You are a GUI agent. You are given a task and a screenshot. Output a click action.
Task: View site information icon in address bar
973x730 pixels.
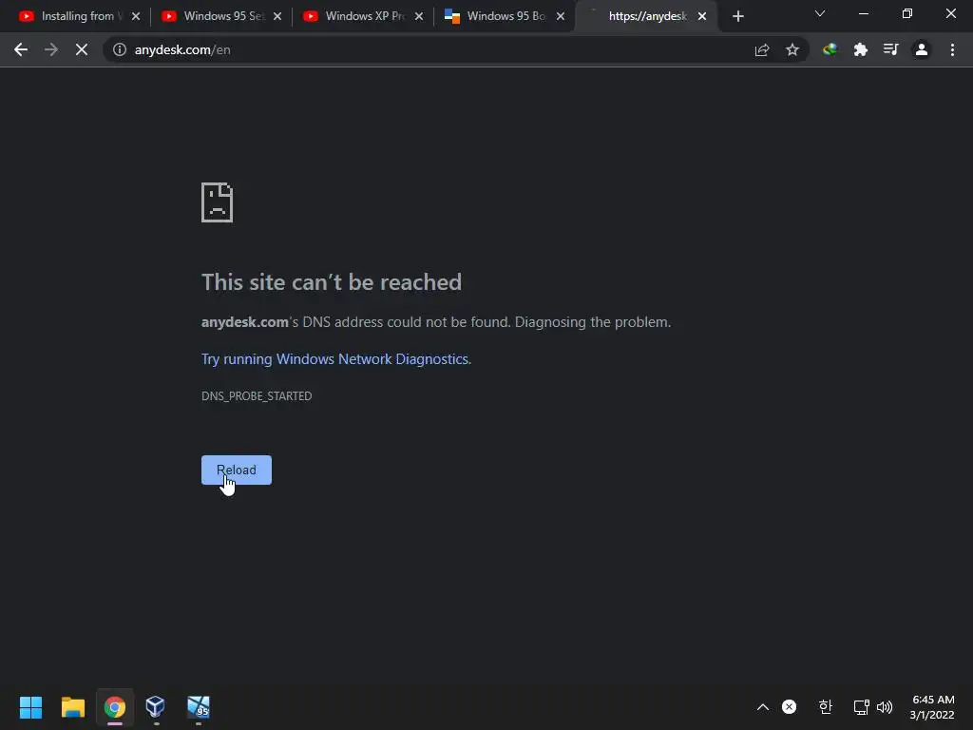click(119, 49)
